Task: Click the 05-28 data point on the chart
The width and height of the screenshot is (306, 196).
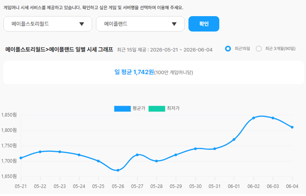Action: pyautogui.click(x=156, y=161)
